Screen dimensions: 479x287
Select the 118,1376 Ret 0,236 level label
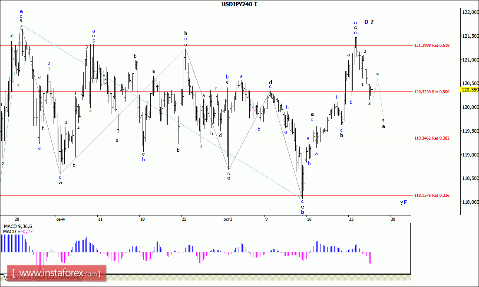(432, 196)
